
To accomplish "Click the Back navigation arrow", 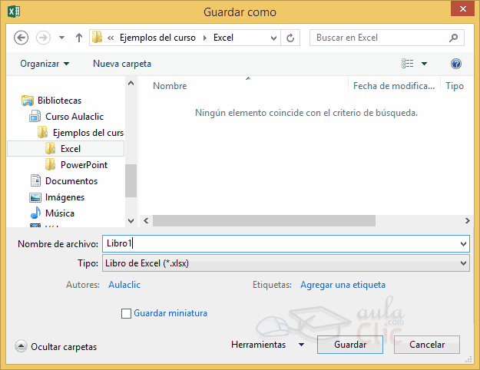I will tap(22, 38).
